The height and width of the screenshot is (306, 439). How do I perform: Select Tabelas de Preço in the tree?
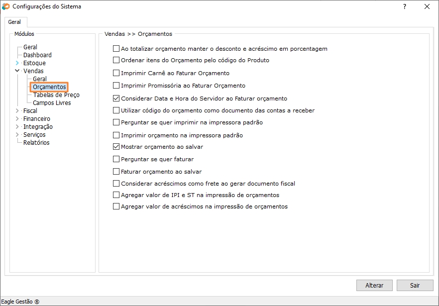[56, 95]
